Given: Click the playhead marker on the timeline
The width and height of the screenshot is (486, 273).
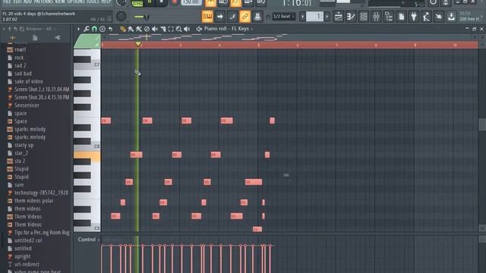Looking at the screenshot, I should pyautogui.click(x=138, y=44).
